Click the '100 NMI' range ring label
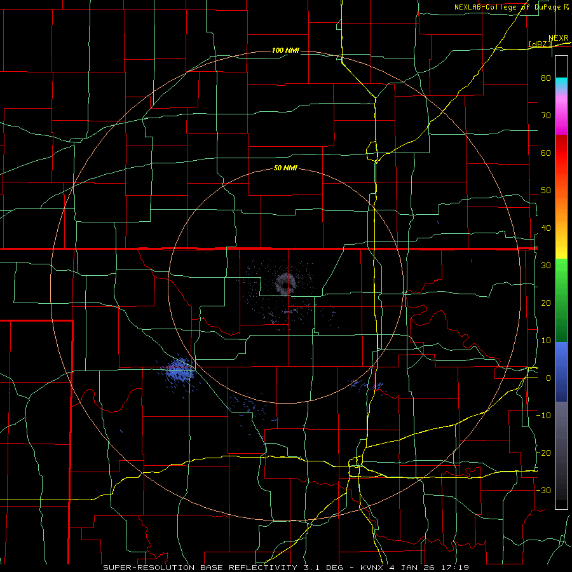Screen dimensions: 572x572 [x=285, y=50]
